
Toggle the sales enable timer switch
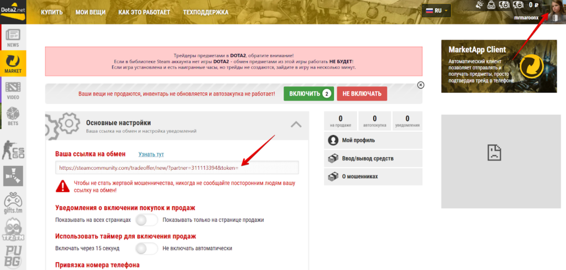click(146, 248)
